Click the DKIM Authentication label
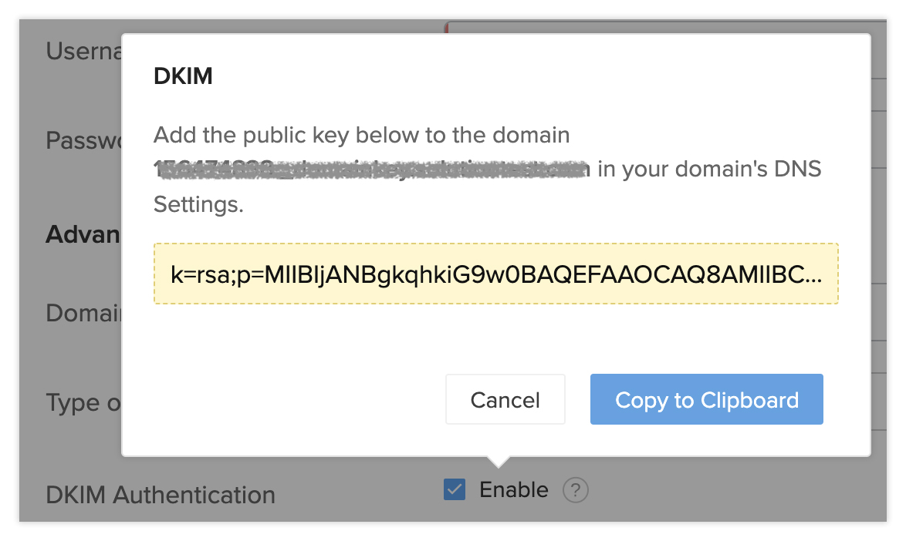 [161, 494]
